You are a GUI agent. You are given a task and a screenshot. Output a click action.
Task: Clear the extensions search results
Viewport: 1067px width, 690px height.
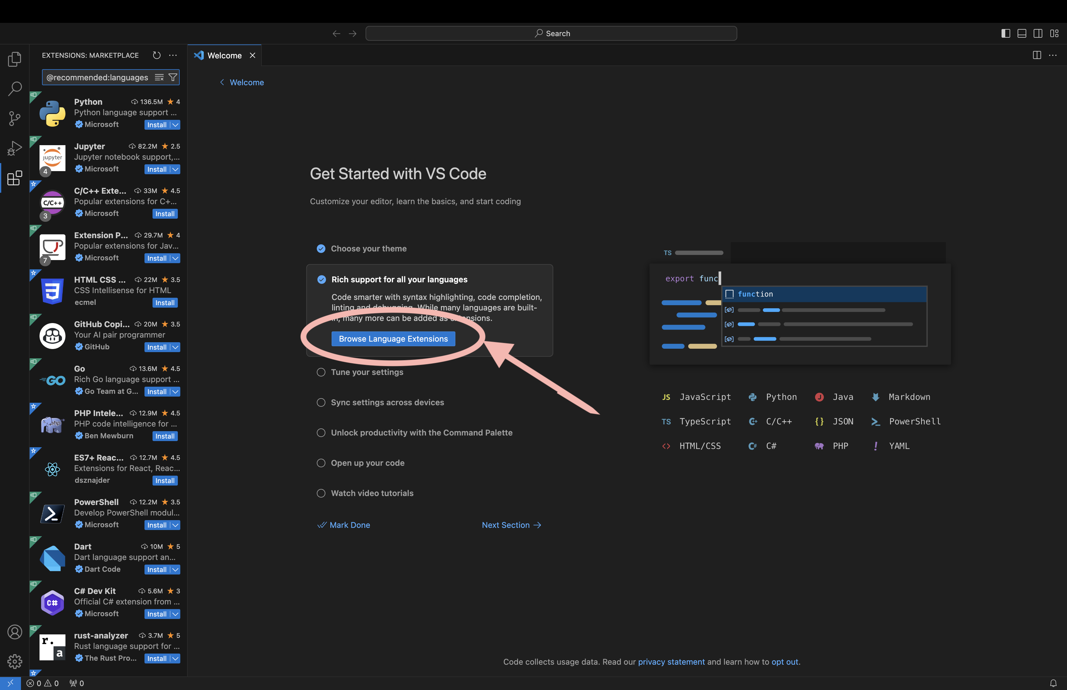pyautogui.click(x=159, y=78)
